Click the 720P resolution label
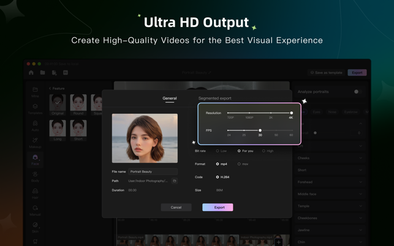 click(x=230, y=117)
